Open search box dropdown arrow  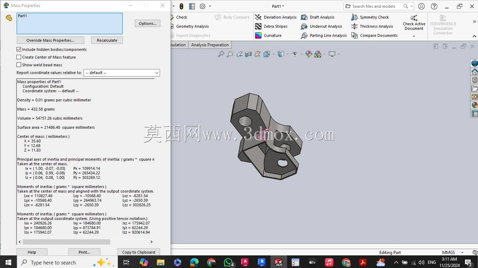(x=412, y=6)
